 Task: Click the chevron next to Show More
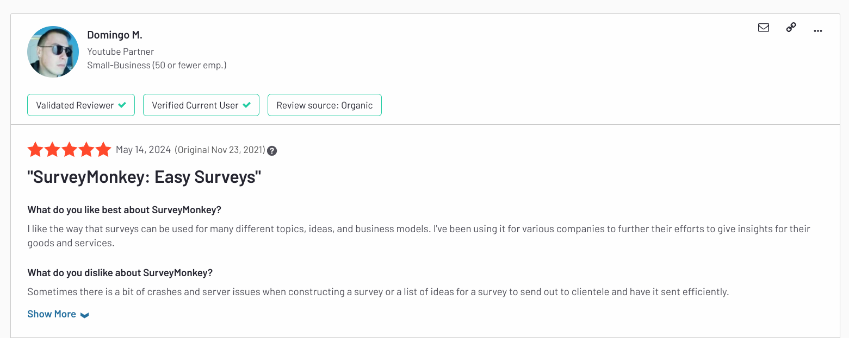click(x=84, y=314)
